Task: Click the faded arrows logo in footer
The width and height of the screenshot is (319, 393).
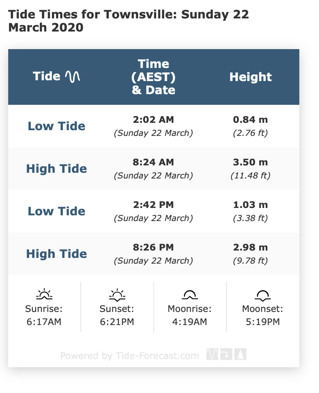Action: point(226,355)
